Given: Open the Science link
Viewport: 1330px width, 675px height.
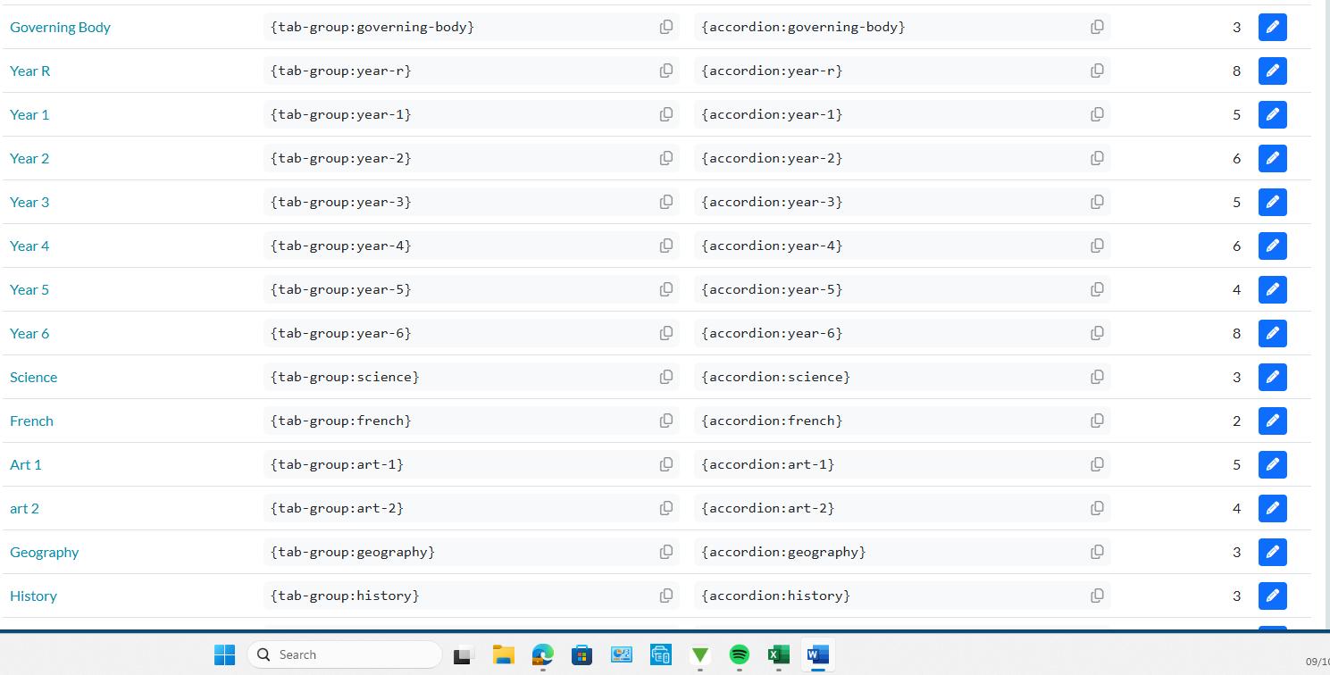Looking at the screenshot, I should [33, 377].
